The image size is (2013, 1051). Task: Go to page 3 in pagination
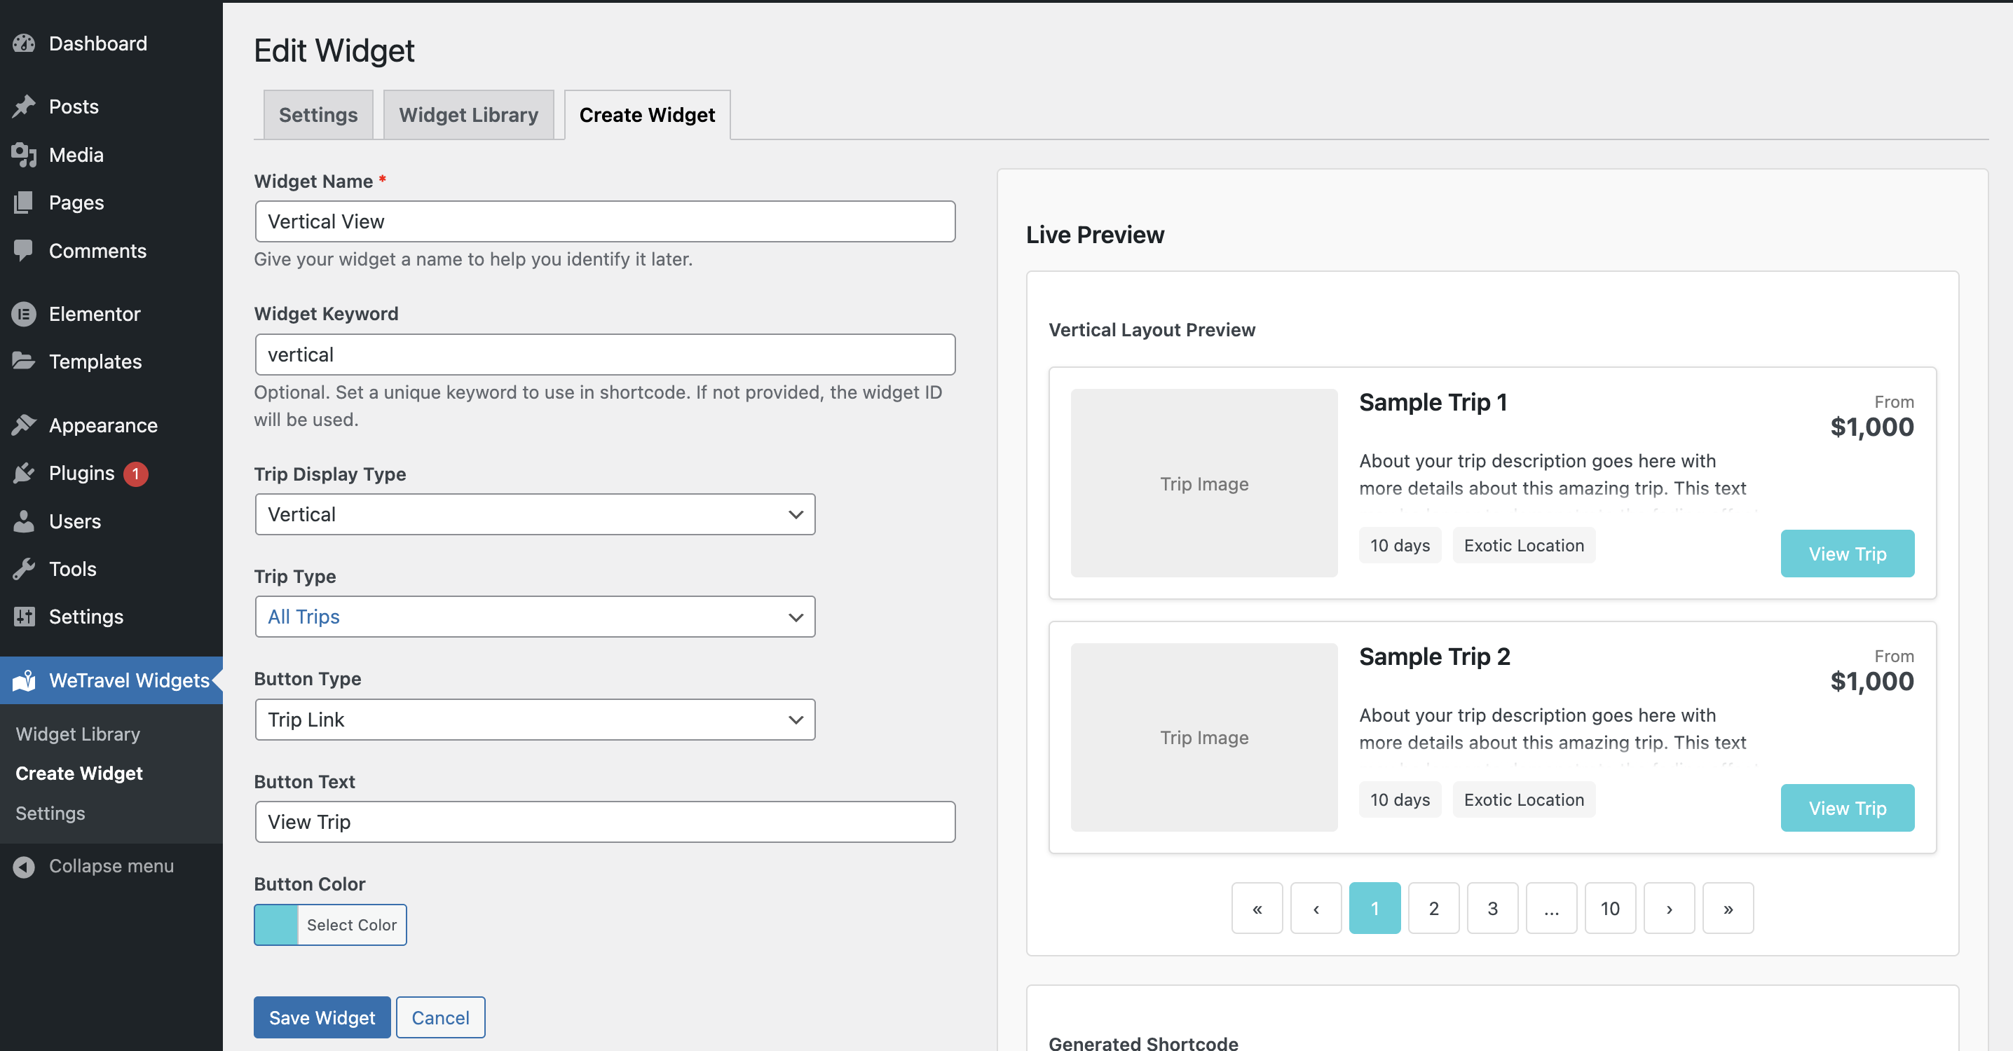pos(1492,908)
